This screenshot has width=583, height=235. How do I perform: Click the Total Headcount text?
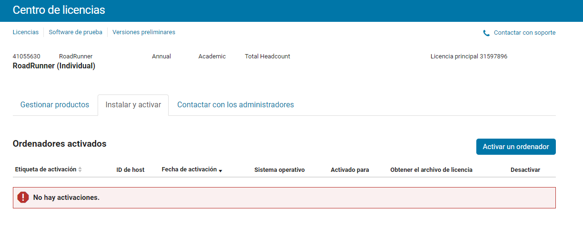pyautogui.click(x=267, y=56)
